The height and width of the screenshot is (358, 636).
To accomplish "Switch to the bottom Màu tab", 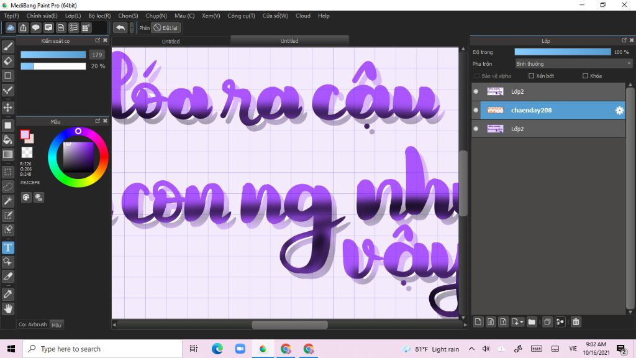I will click(x=57, y=324).
